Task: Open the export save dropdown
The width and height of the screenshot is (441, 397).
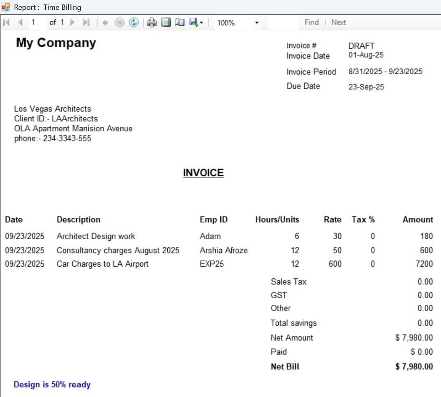Action: [x=196, y=23]
